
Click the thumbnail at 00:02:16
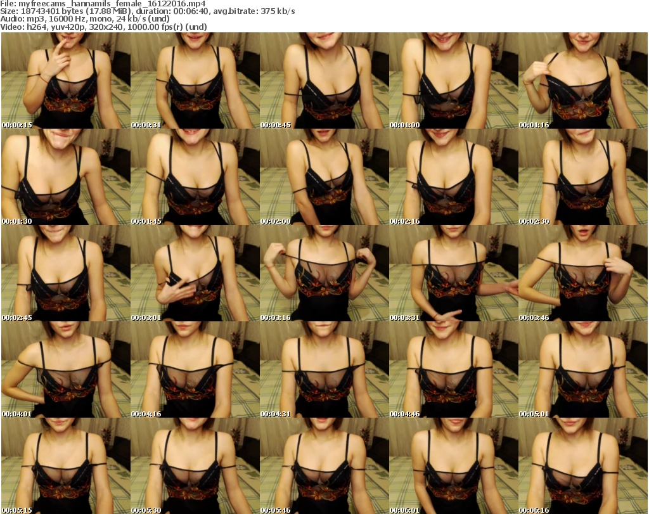click(x=454, y=177)
